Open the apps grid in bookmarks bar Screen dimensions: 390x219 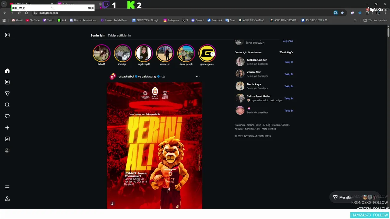4,20
